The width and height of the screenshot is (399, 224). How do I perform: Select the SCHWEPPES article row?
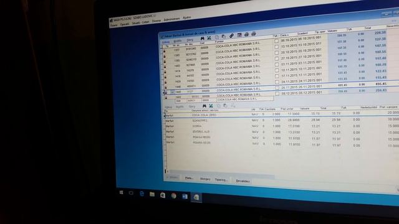coord(281,120)
